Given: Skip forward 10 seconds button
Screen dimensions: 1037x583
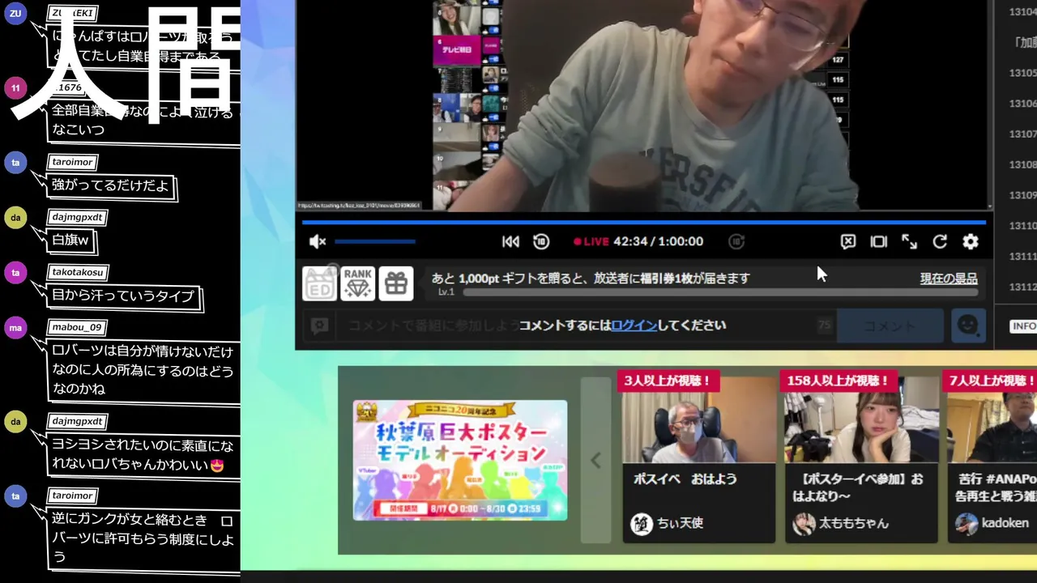Looking at the screenshot, I should pyautogui.click(x=736, y=241).
